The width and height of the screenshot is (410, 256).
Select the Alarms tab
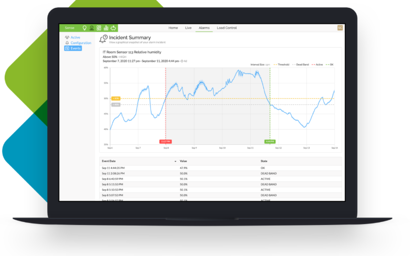pyautogui.click(x=204, y=28)
